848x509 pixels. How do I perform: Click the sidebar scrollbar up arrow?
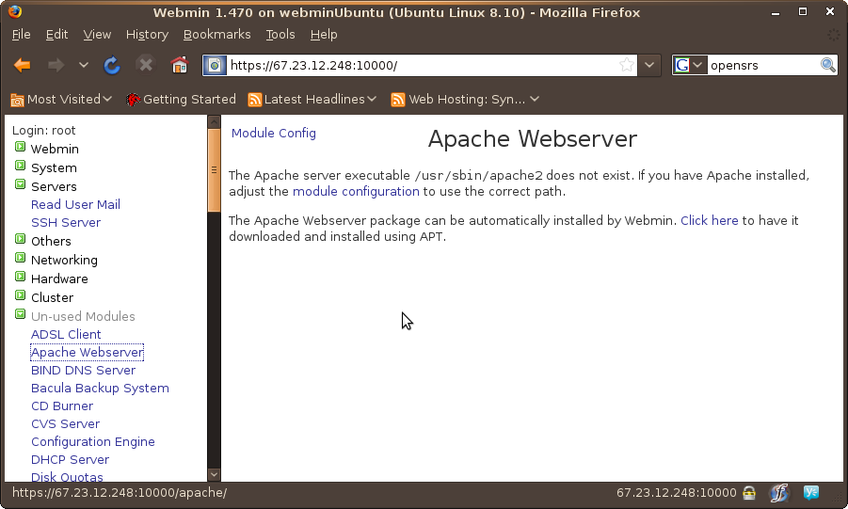click(x=215, y=121)
